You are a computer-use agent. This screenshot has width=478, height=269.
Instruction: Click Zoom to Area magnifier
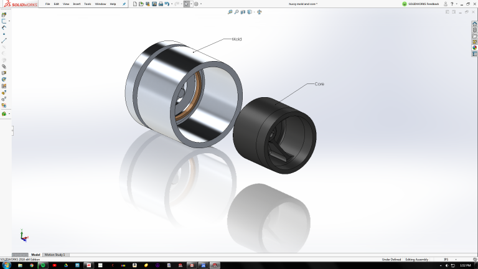click(x=237, y=12)
